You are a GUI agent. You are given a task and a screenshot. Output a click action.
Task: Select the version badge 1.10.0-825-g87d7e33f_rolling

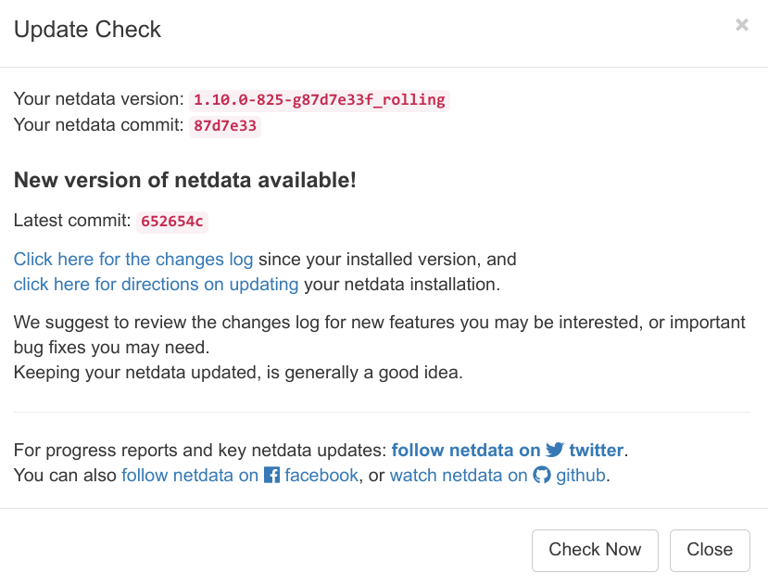tap(318, 99)
